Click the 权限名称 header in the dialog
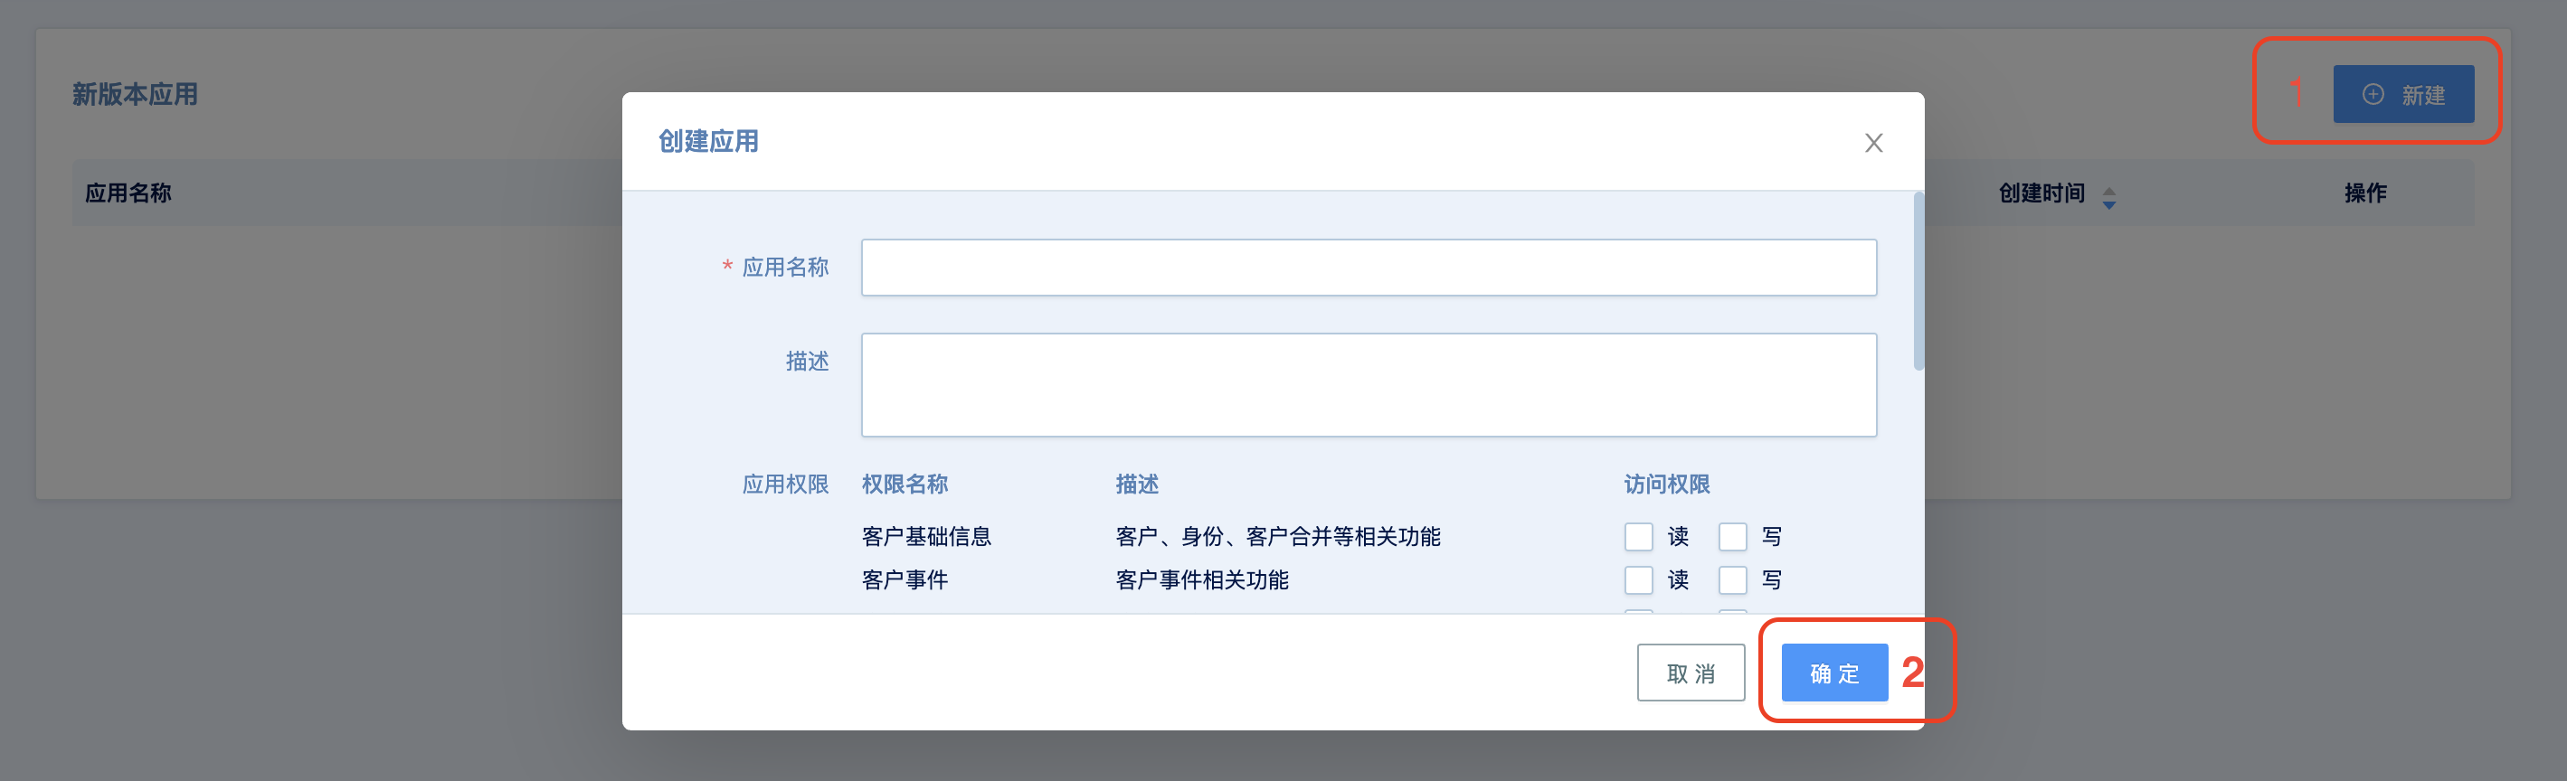Viewport: 2567px width, 781px height. coord(904,485)
